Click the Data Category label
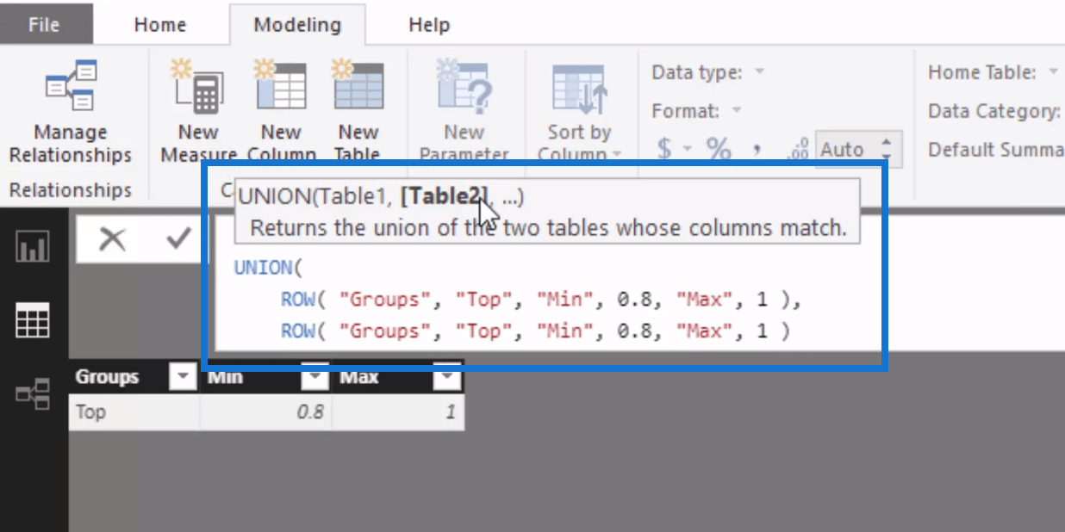This screenshot has width=1065, height=532. tap(994, 111)
